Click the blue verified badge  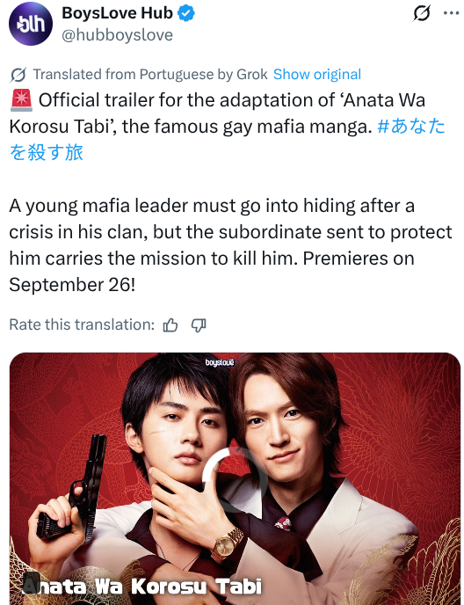[186, 14]
